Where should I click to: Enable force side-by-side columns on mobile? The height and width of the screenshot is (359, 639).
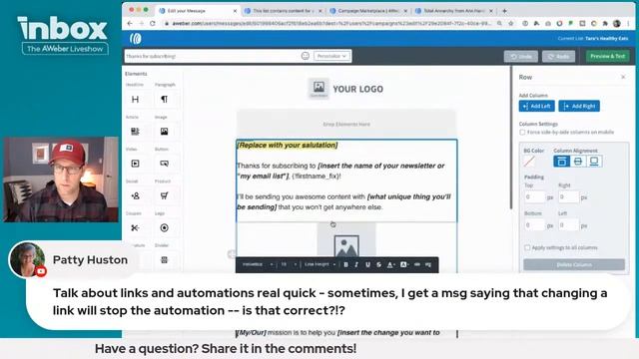point(522,133)
